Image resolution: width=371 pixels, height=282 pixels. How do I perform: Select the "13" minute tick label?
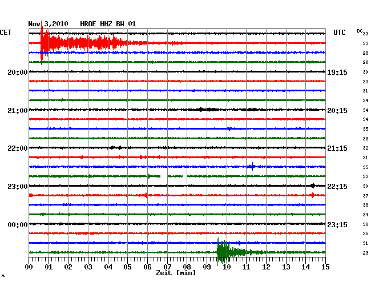pyautogui.click(x=286, y=267)
